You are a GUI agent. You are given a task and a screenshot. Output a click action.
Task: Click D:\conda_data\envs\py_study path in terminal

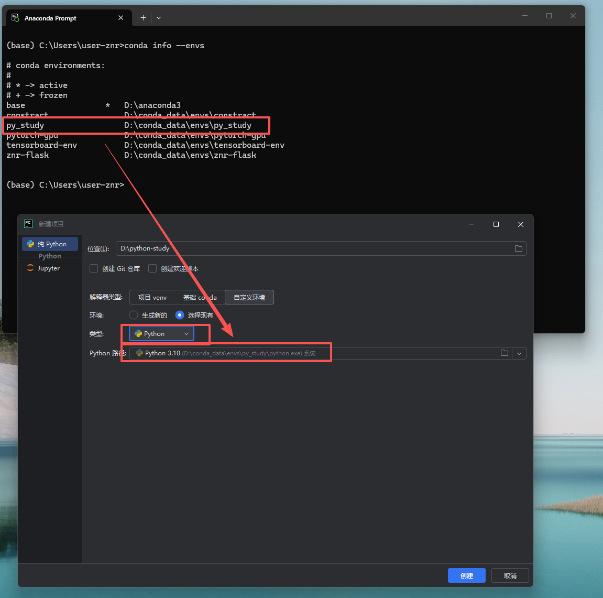point(188,125)
